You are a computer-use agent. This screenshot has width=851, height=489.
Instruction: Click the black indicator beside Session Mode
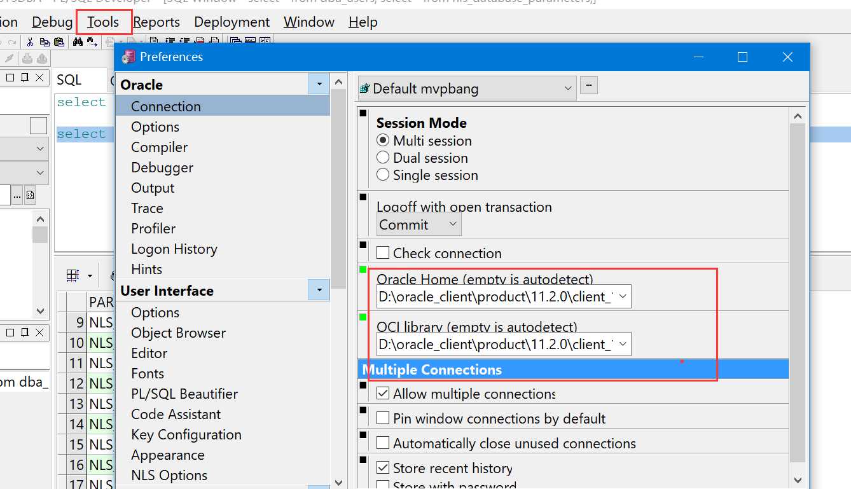coord(363,114)
